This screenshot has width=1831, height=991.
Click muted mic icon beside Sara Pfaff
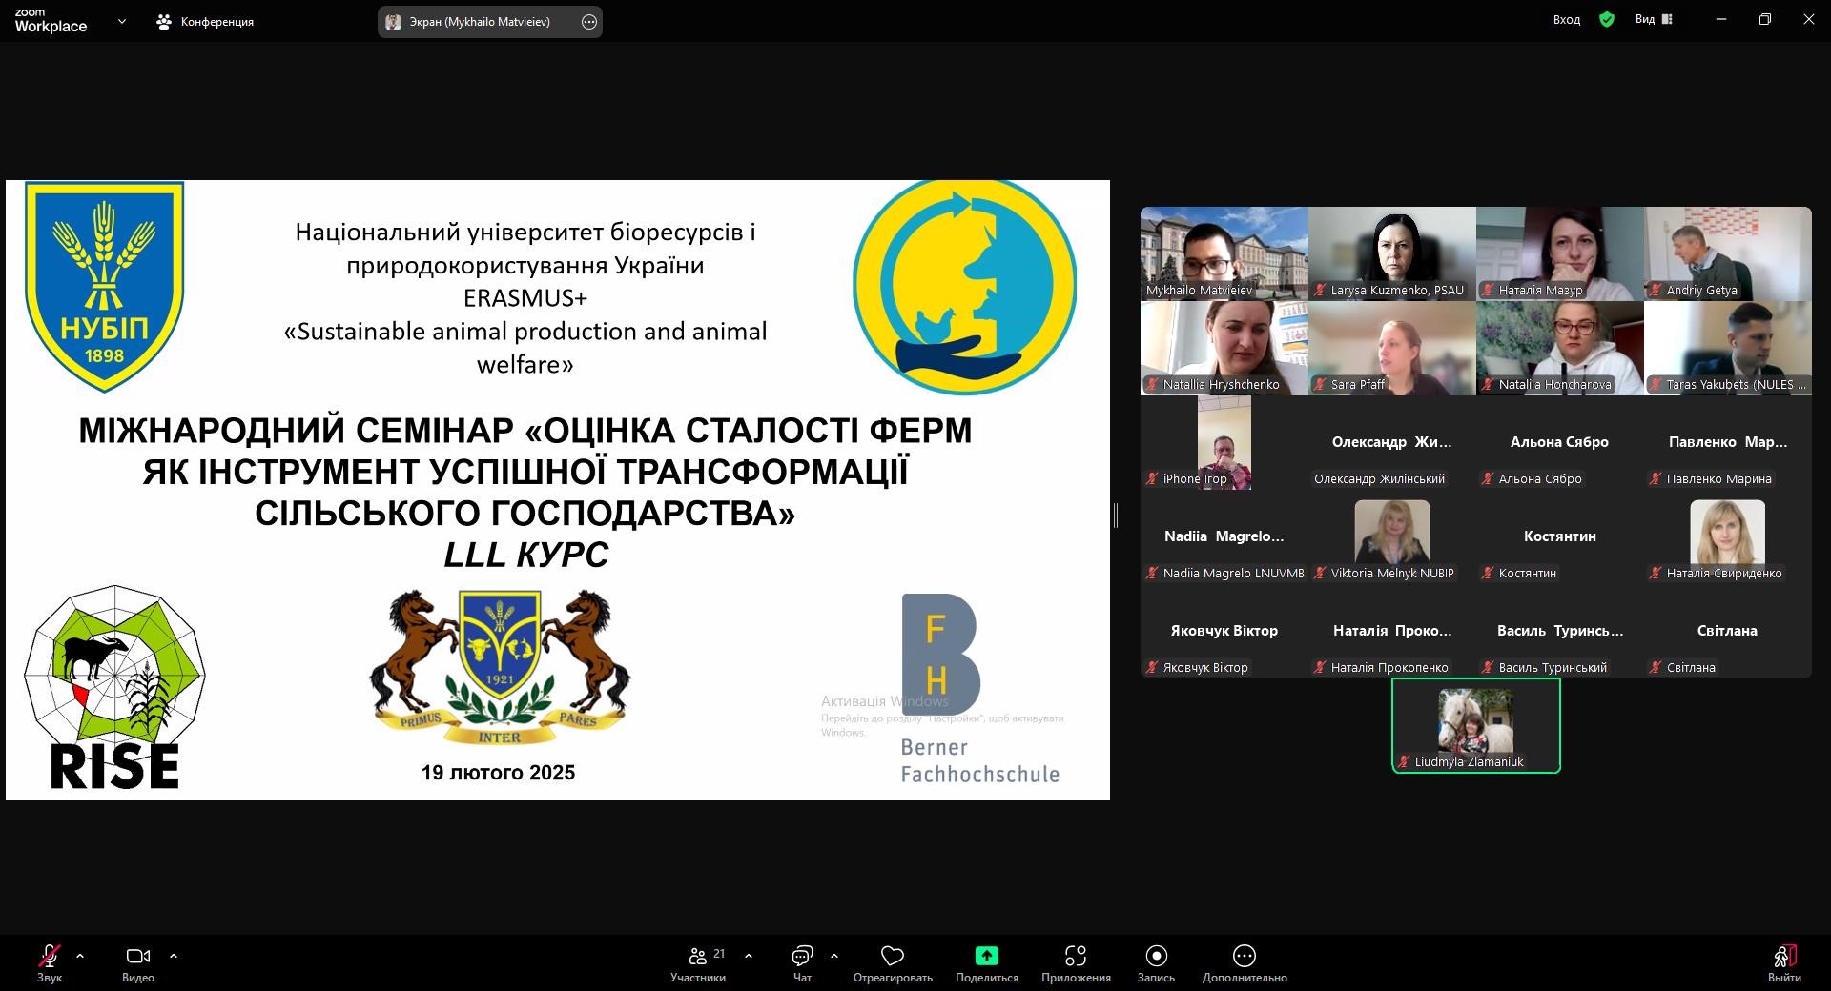click(x=1321, y=384)
